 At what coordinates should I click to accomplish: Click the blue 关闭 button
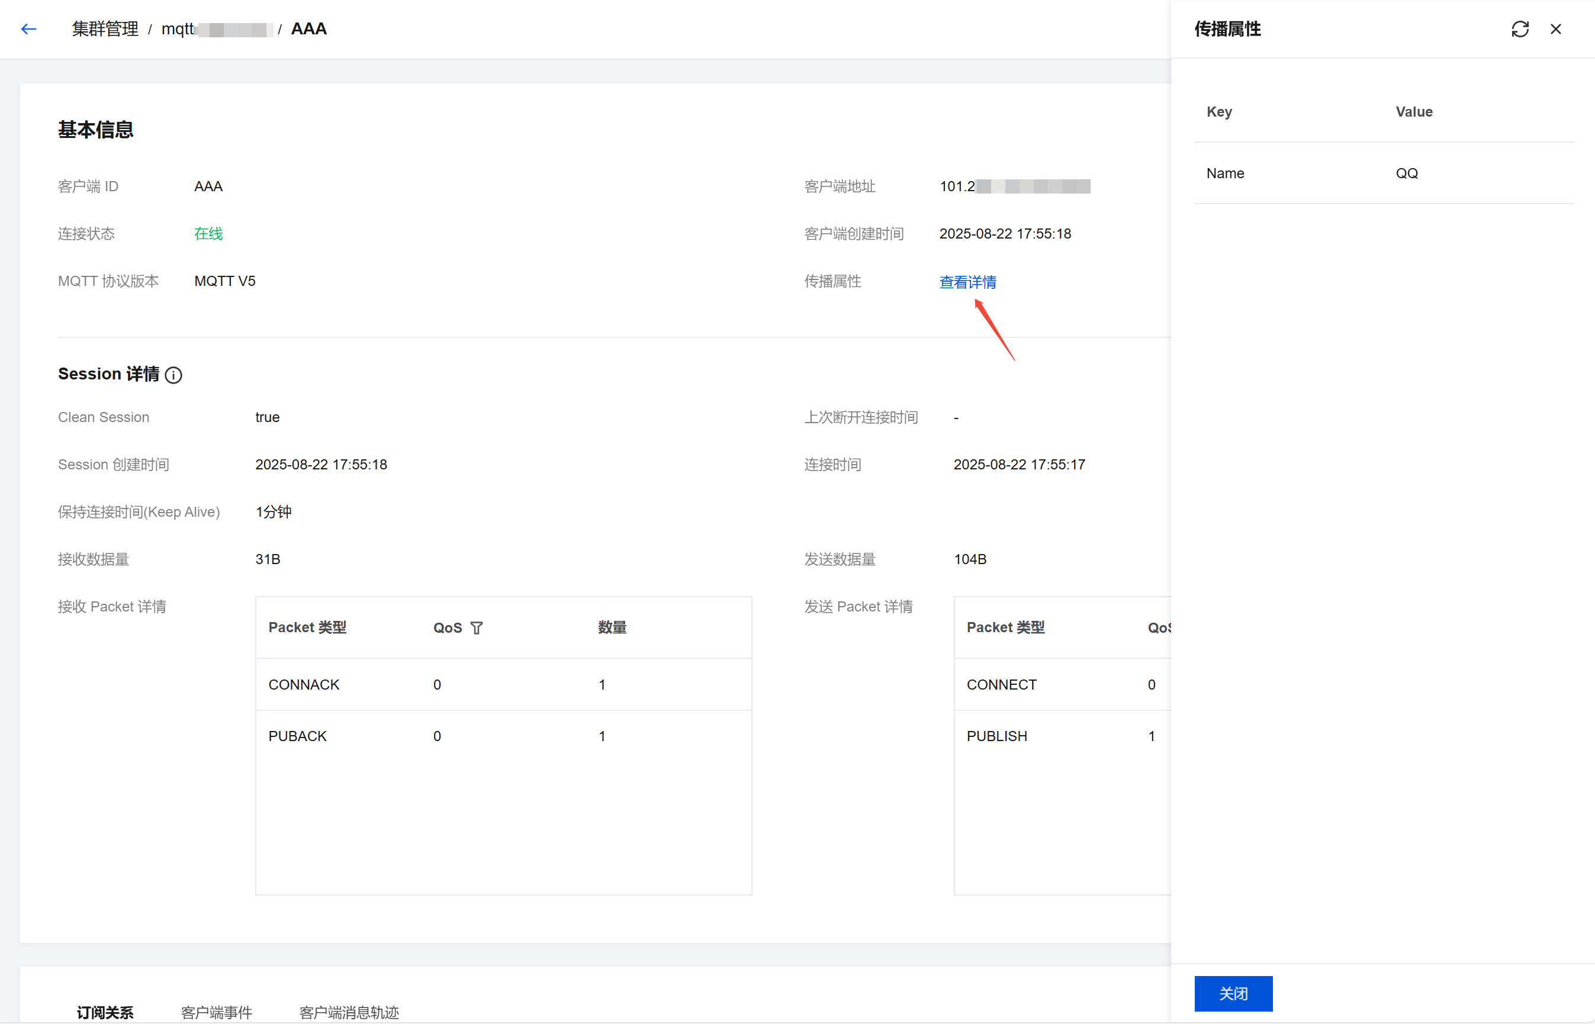tap(1233, 993)
